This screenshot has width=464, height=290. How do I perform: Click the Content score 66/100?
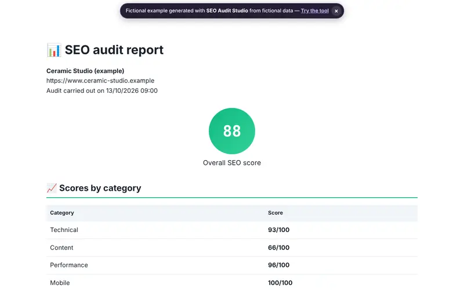pyautogui.click(x=279, y=248)
